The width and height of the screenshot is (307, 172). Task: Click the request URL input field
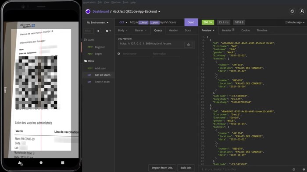coord(156,22)
